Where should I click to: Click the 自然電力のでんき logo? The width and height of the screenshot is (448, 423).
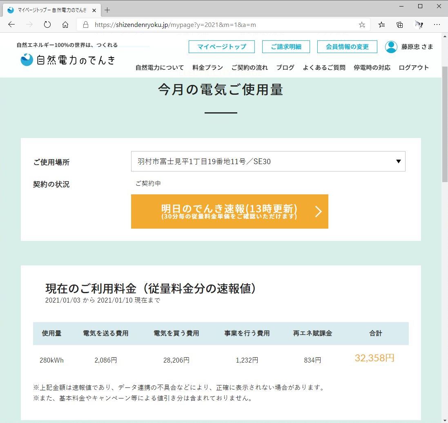coord(68,60)
